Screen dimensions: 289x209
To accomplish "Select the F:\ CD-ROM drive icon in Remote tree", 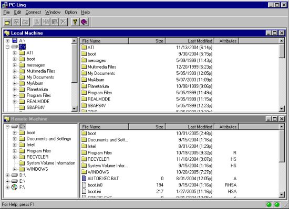I will pyautogui.click(x=14, y=188).
